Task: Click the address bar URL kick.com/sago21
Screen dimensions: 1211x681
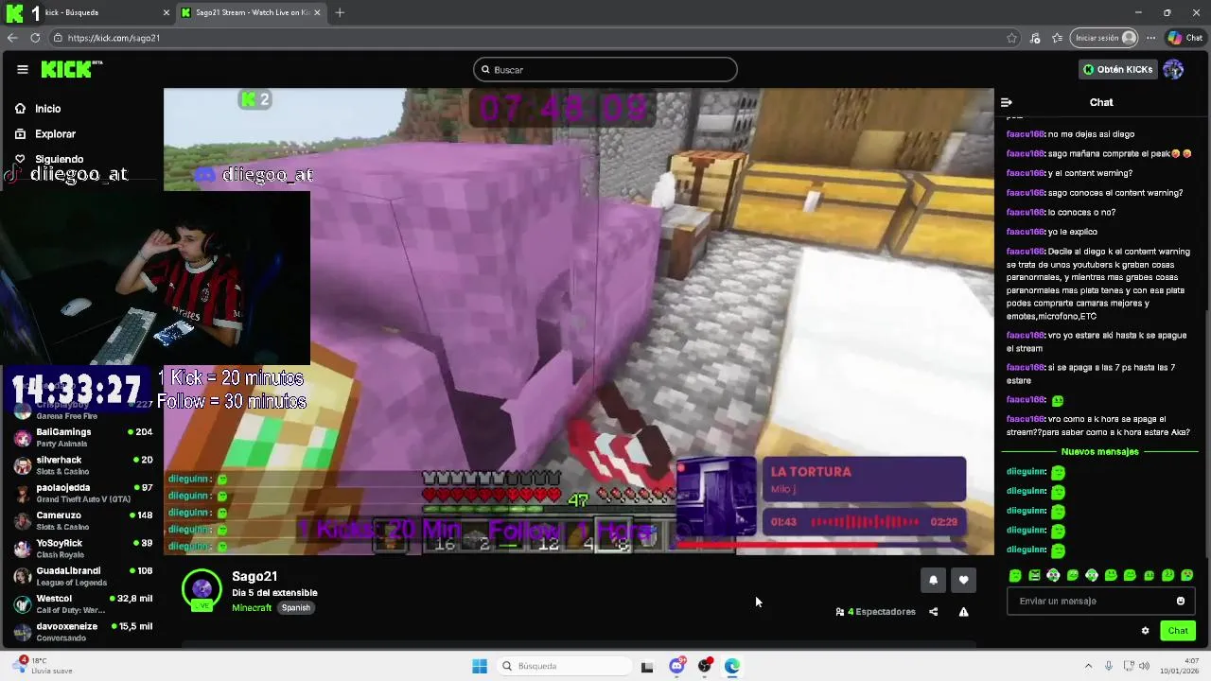Action: pyautogui.click(x=114, y=38)
